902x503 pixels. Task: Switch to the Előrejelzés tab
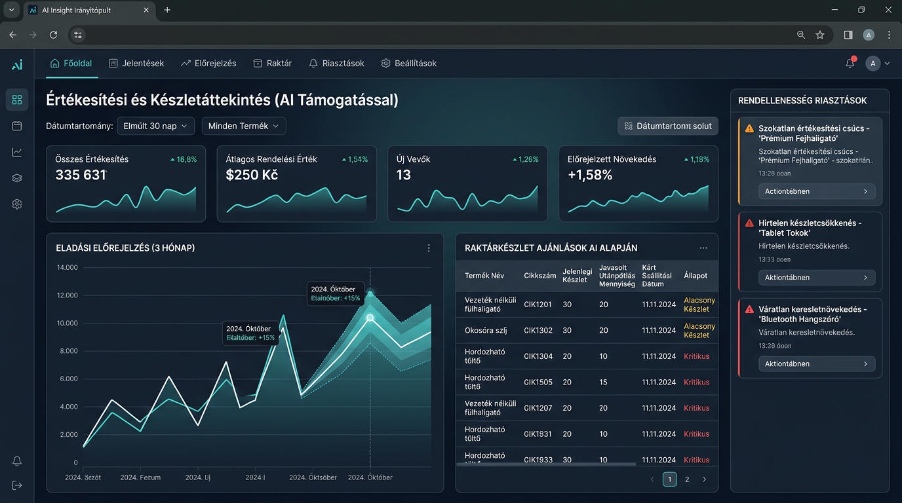[x=208, y=64]
